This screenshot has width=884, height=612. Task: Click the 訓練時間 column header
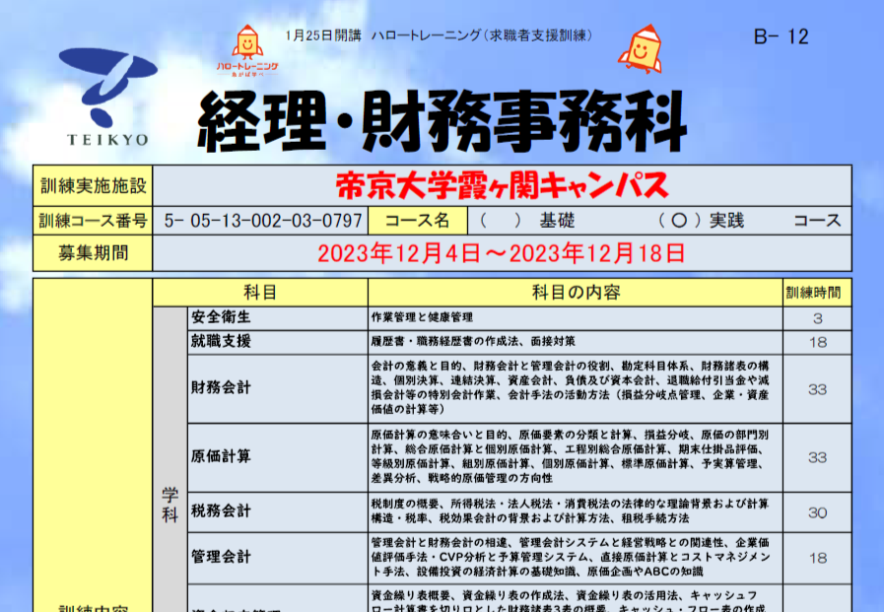tap(817, 293)
